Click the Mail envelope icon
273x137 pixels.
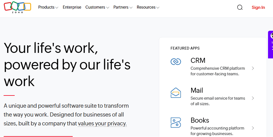(x=176, y=93)
